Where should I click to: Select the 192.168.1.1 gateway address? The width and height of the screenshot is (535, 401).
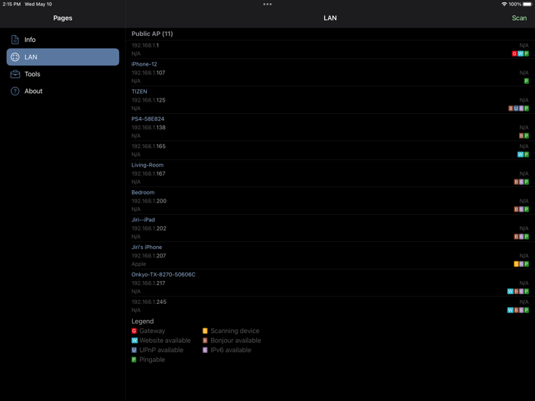(x=145, y=45)
